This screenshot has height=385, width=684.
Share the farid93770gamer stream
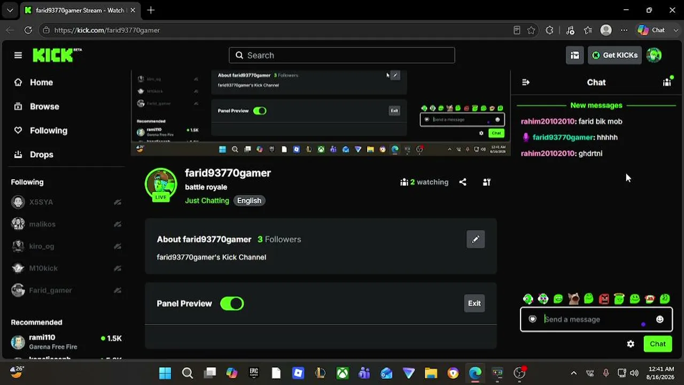[463, 182]
